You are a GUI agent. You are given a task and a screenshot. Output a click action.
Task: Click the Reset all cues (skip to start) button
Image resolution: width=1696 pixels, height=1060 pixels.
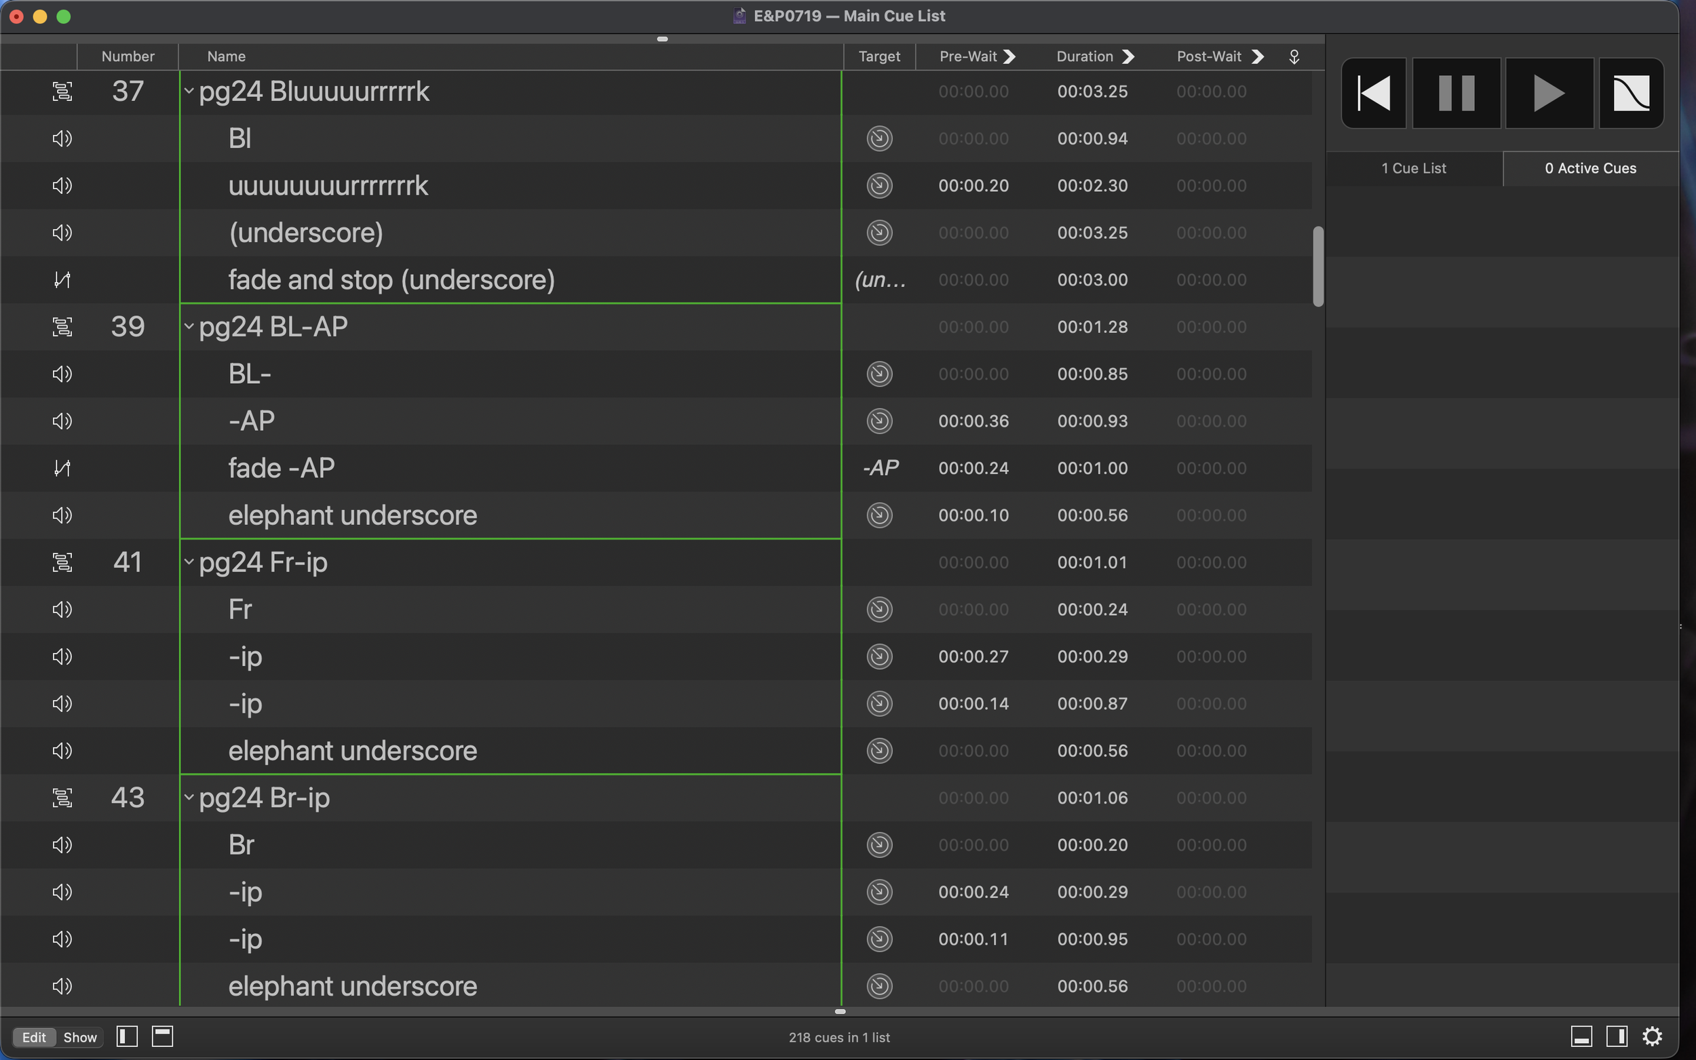1374,93
